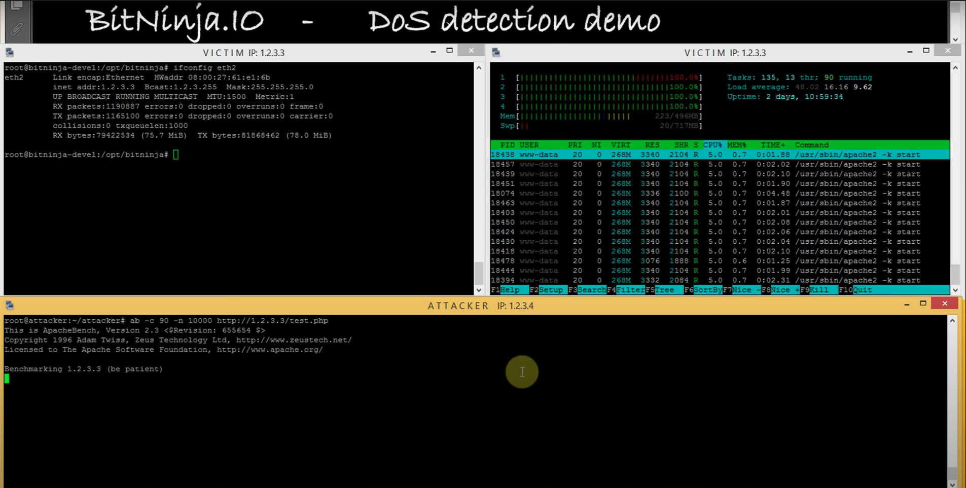Sort htop by the USER column header
The image size is (966, 488).
click(x=529, y=145)
